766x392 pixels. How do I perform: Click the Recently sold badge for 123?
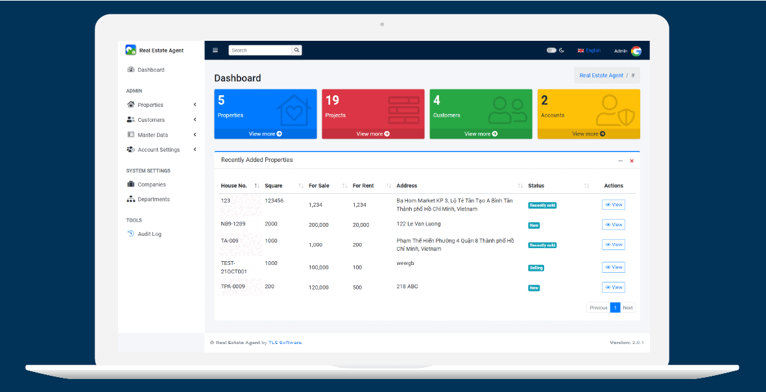(x=542, y=205)
